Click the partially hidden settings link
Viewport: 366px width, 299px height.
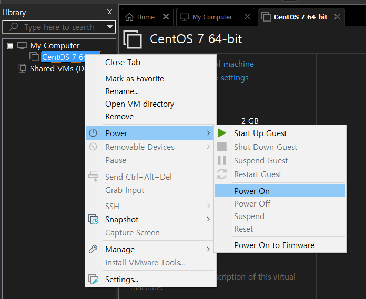[x=232, y=78]
